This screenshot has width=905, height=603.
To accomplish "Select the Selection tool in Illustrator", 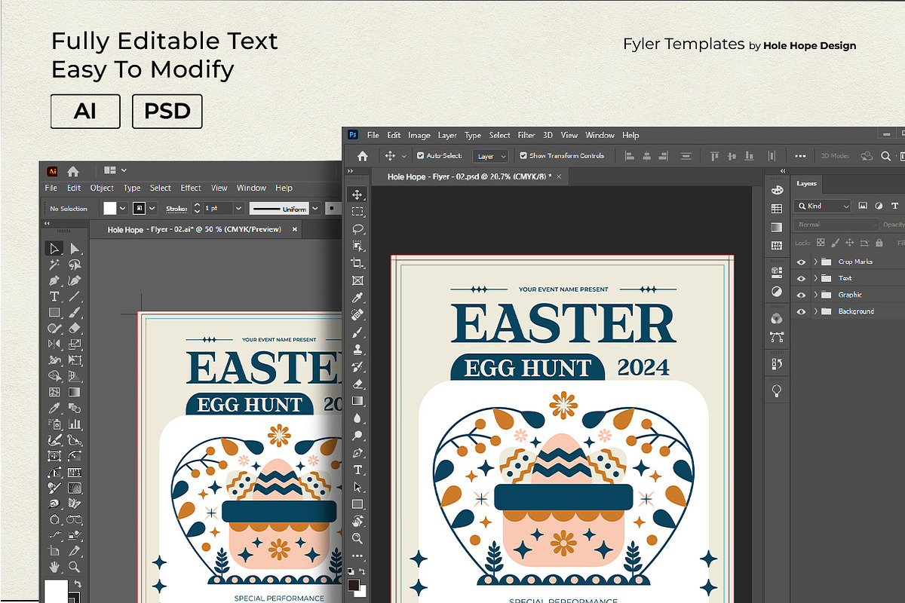I will [x=54, y=249].
